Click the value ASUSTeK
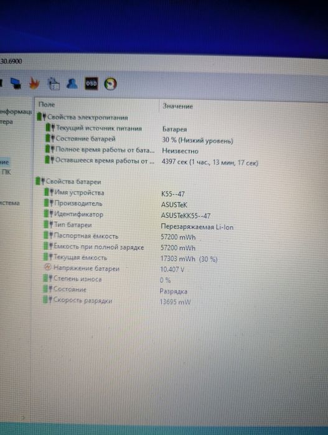This screenshot has height=435, width=328. click(x=174, y=204)
